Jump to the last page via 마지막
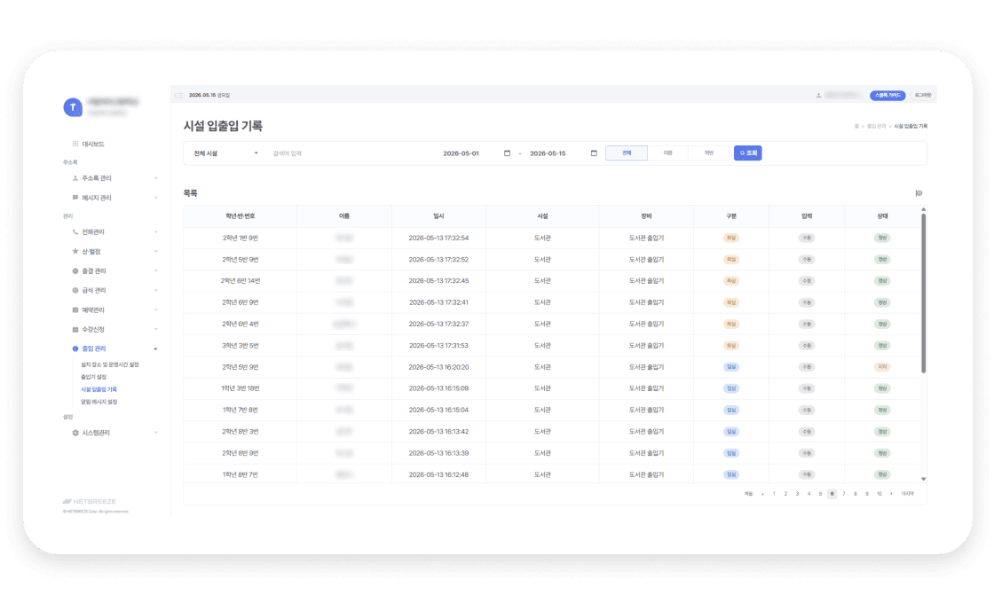Screen dimensions: 994x603 coord(908,494)
